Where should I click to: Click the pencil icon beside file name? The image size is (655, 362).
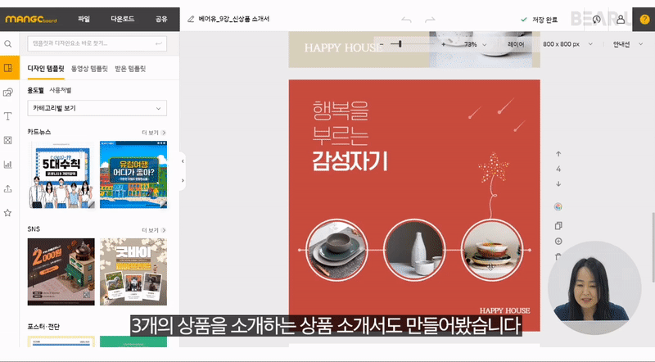tap(191, 19)
